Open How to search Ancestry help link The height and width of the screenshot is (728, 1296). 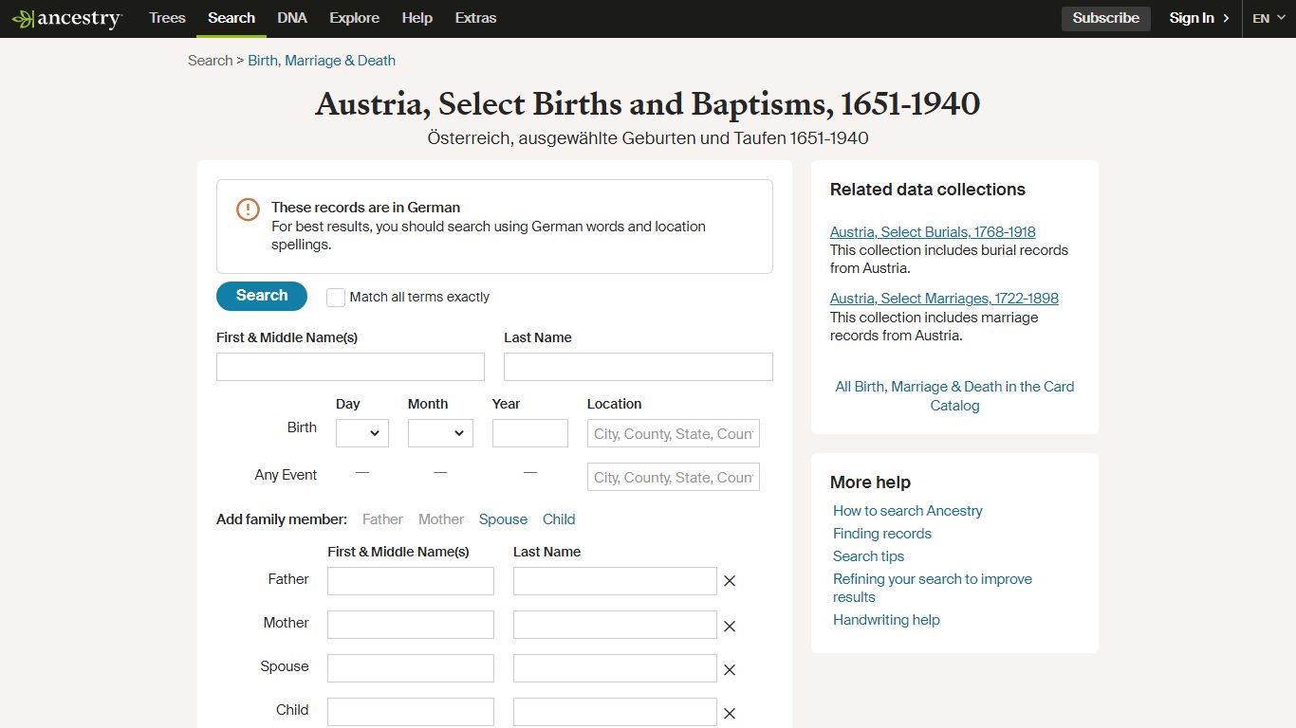908,511
